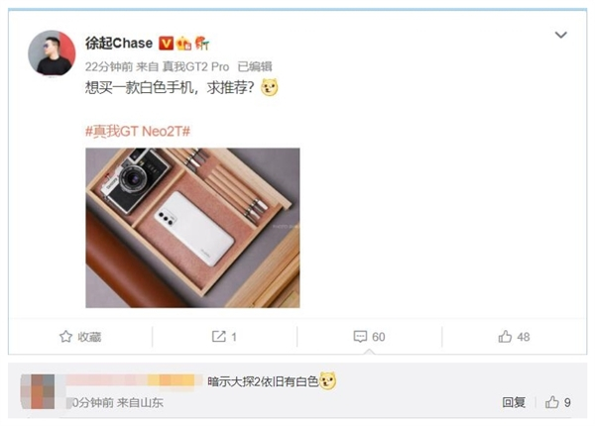Click the doge emoji in post text
595x426 pixels.
click(x=269, y=87)
